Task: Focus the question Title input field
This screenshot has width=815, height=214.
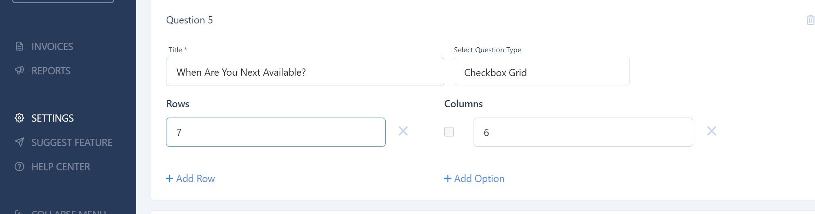Action: [x=305, y=72]
